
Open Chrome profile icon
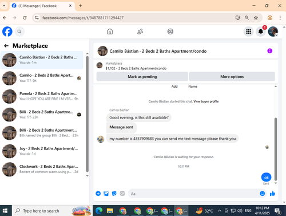point(270,18)
